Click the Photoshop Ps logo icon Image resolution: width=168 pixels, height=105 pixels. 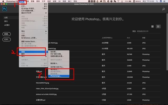pyautogui.click(x=4, y=9)
